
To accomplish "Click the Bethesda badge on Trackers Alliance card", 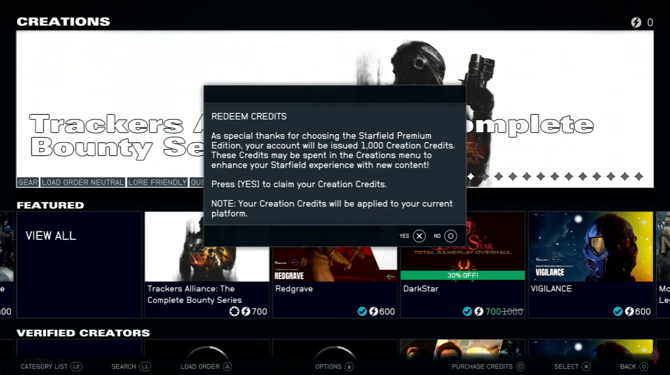I will click(x=234, y=312).
